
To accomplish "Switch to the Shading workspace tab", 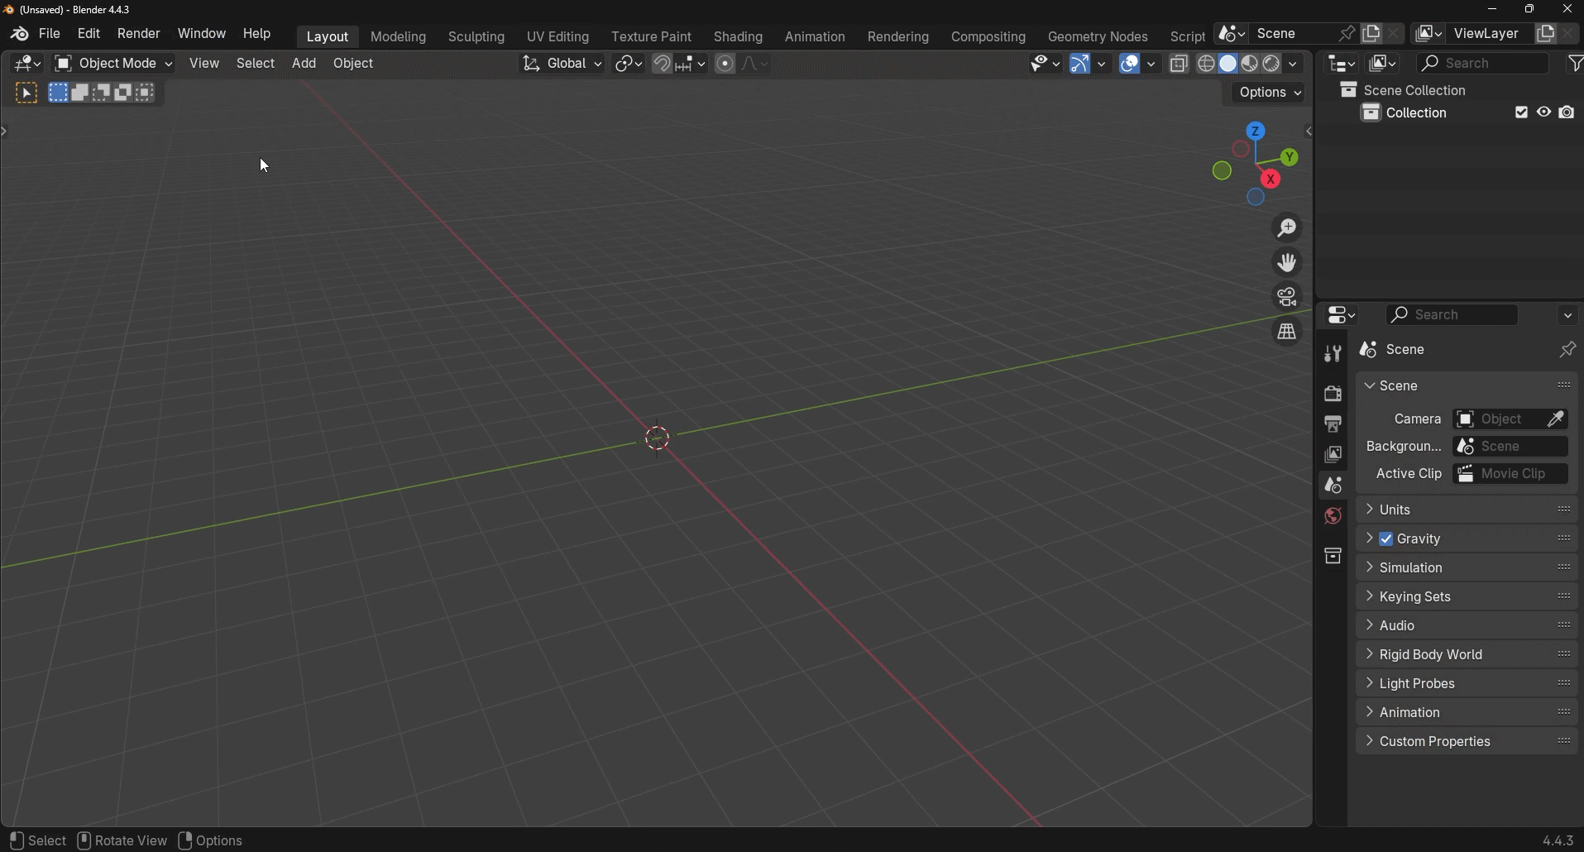I will coord(739,37).
